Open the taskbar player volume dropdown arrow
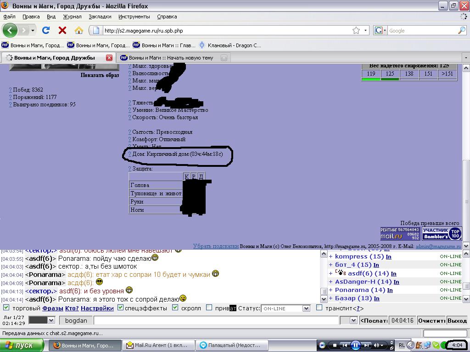The width and height of the screenshot is (470, 352). 382,346
